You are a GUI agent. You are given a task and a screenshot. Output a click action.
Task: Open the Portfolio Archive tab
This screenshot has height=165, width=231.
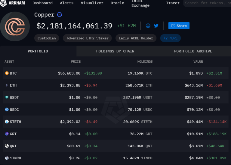[x=193, y=51]
